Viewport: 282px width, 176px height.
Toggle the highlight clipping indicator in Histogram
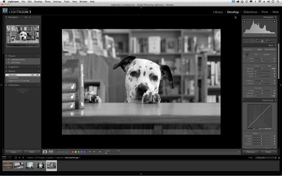pyautogui.click(x=275, y=21)
